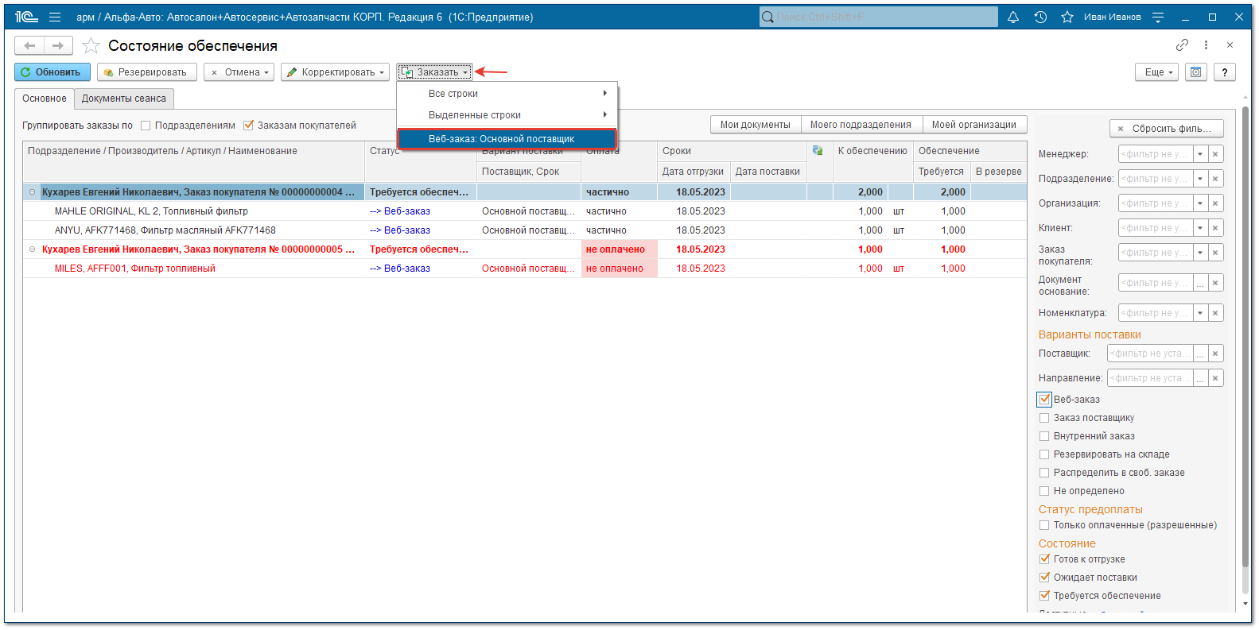The image size is (1259, 630).
Task: Open history clock icon
Action: coord(1040,17)
